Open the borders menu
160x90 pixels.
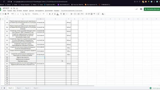(x=64, y=14)
